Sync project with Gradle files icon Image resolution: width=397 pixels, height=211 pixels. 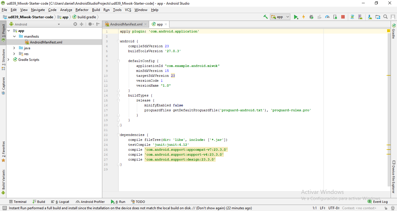pos(352,17)
